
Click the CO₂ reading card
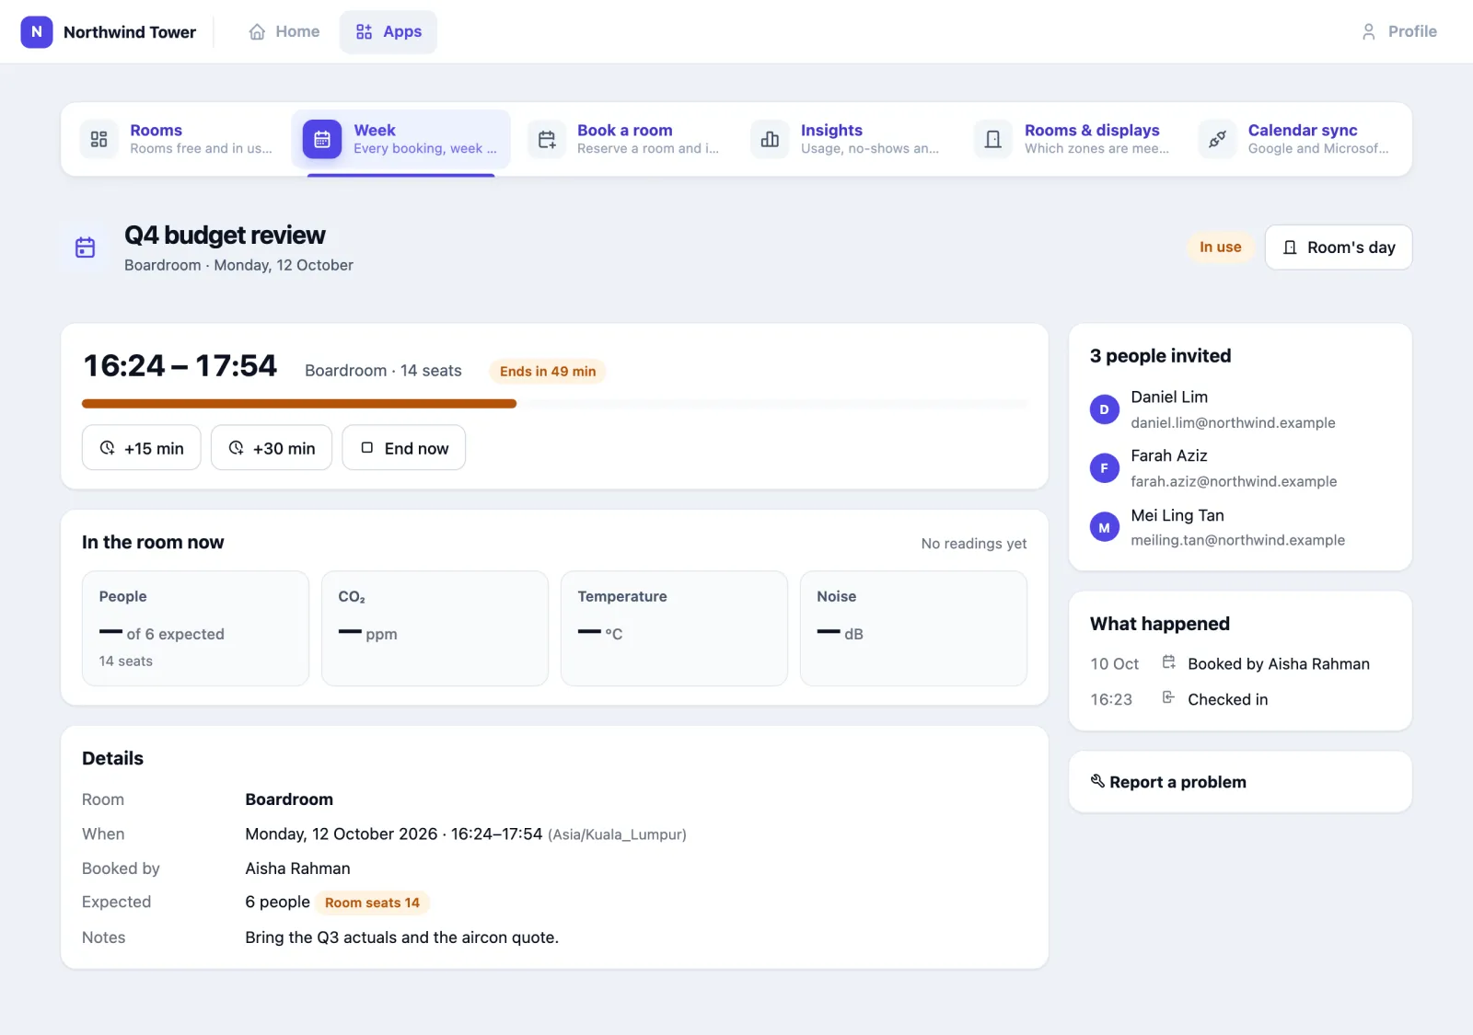(435, 628)
